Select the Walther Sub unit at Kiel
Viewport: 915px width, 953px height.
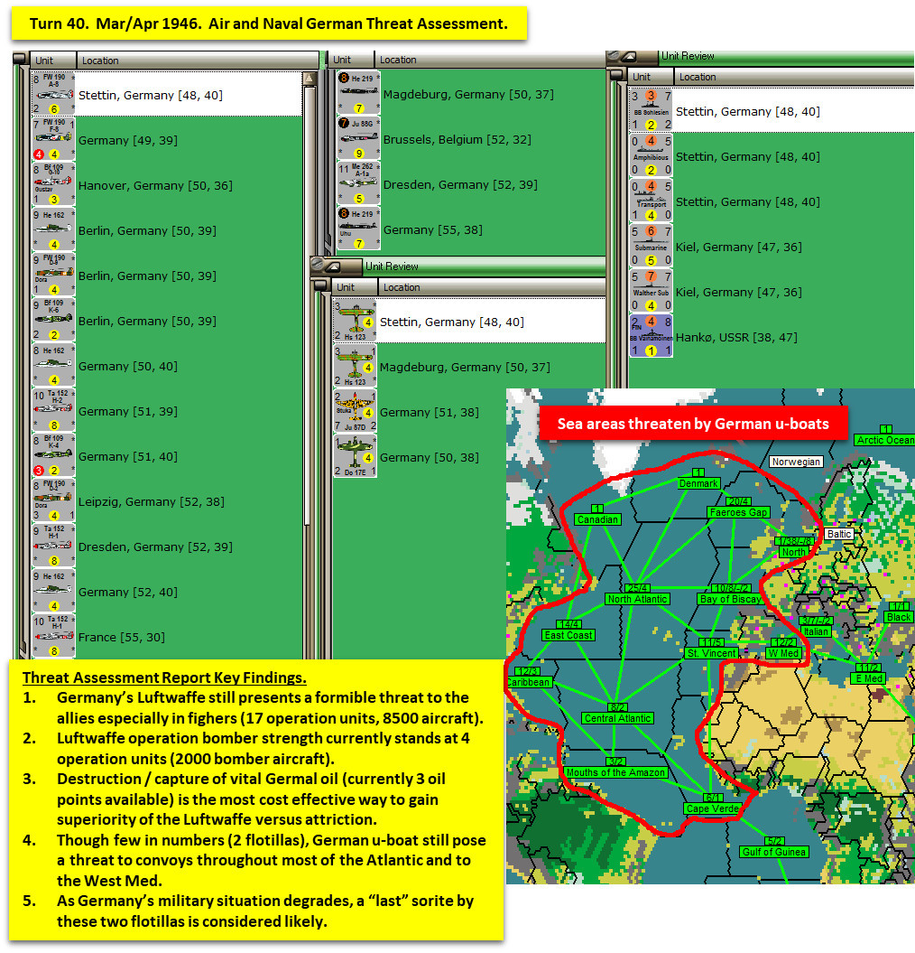click(x=651, y=291)
